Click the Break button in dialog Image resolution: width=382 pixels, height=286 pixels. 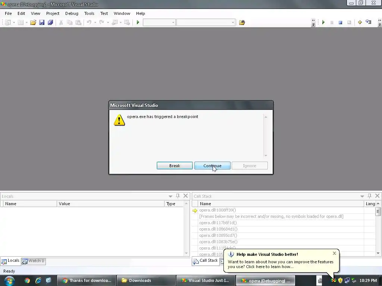[x=175, y=166]
